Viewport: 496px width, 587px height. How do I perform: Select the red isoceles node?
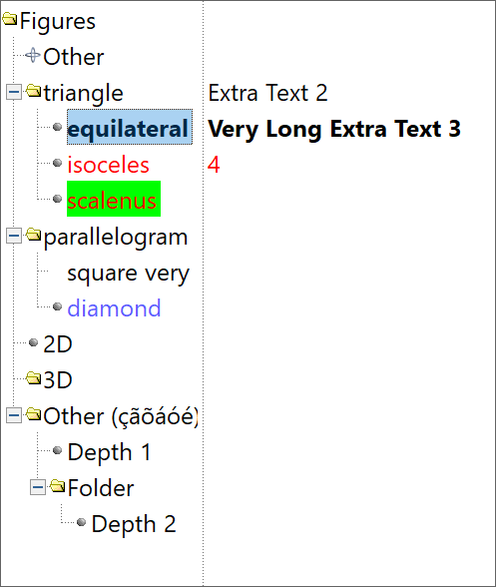coord(108,165)
